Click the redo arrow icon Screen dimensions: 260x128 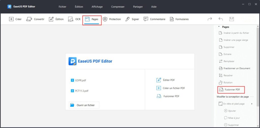tap(210, 19)
